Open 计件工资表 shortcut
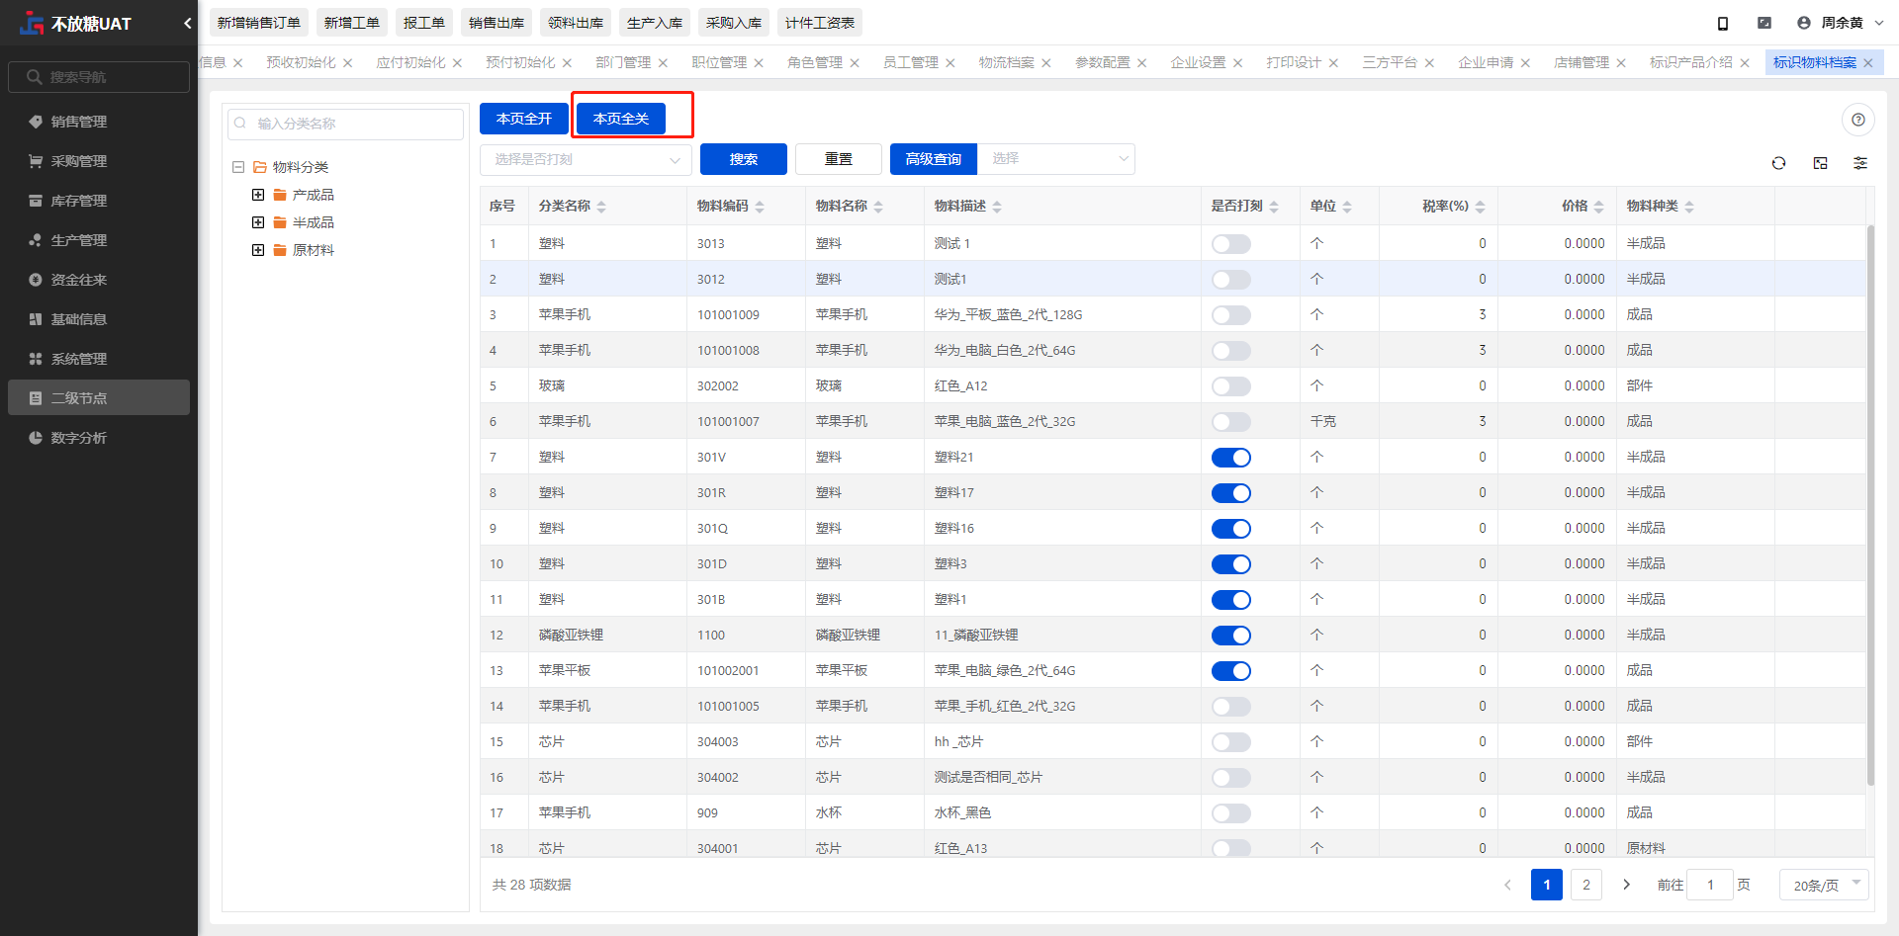 (820, 23)
